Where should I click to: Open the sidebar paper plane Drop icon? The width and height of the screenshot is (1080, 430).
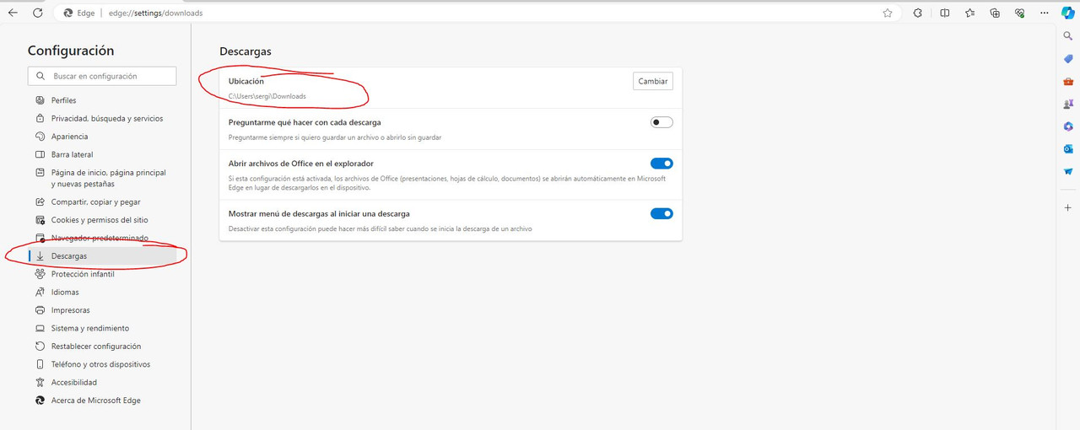click(1068, 172)
